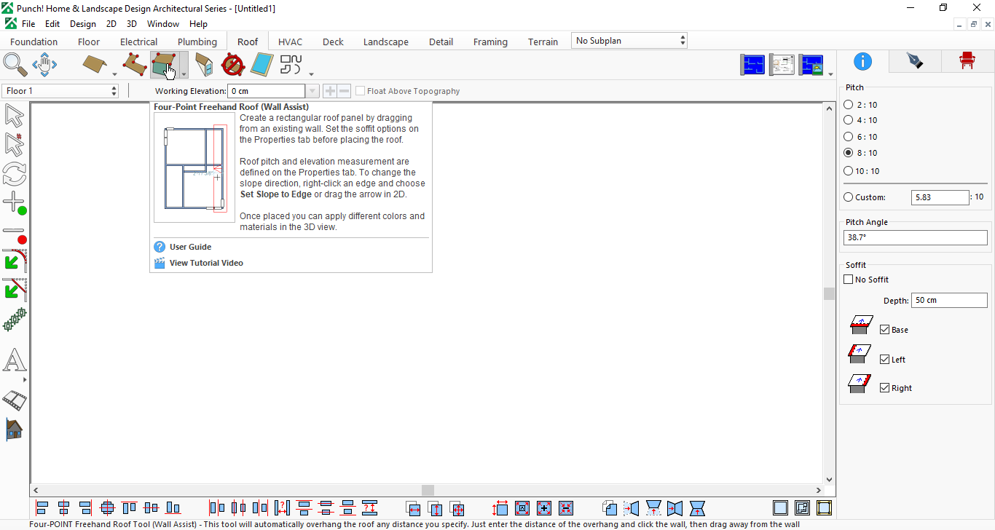Activate the Pan hand tool
The width and height of the screenshot is (995, 530).
[x=44, y=65]
